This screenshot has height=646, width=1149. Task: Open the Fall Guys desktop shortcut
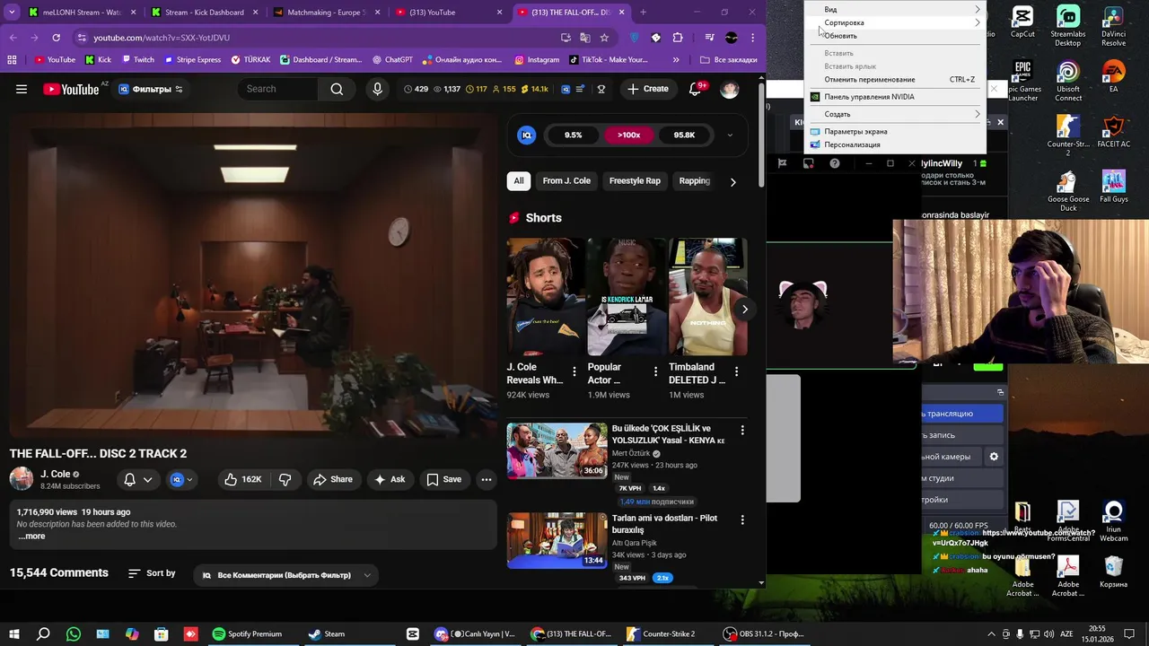tap(1113, 186)
